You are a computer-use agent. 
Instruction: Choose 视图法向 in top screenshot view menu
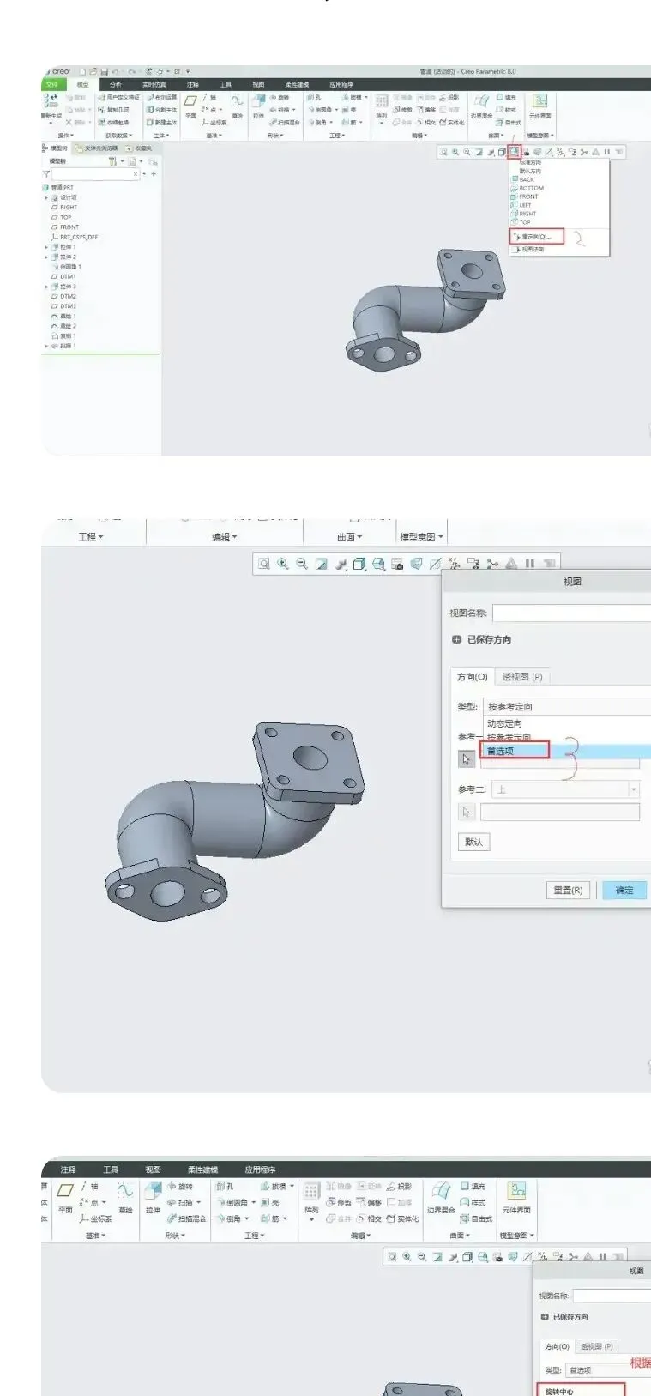coord(528,250)
